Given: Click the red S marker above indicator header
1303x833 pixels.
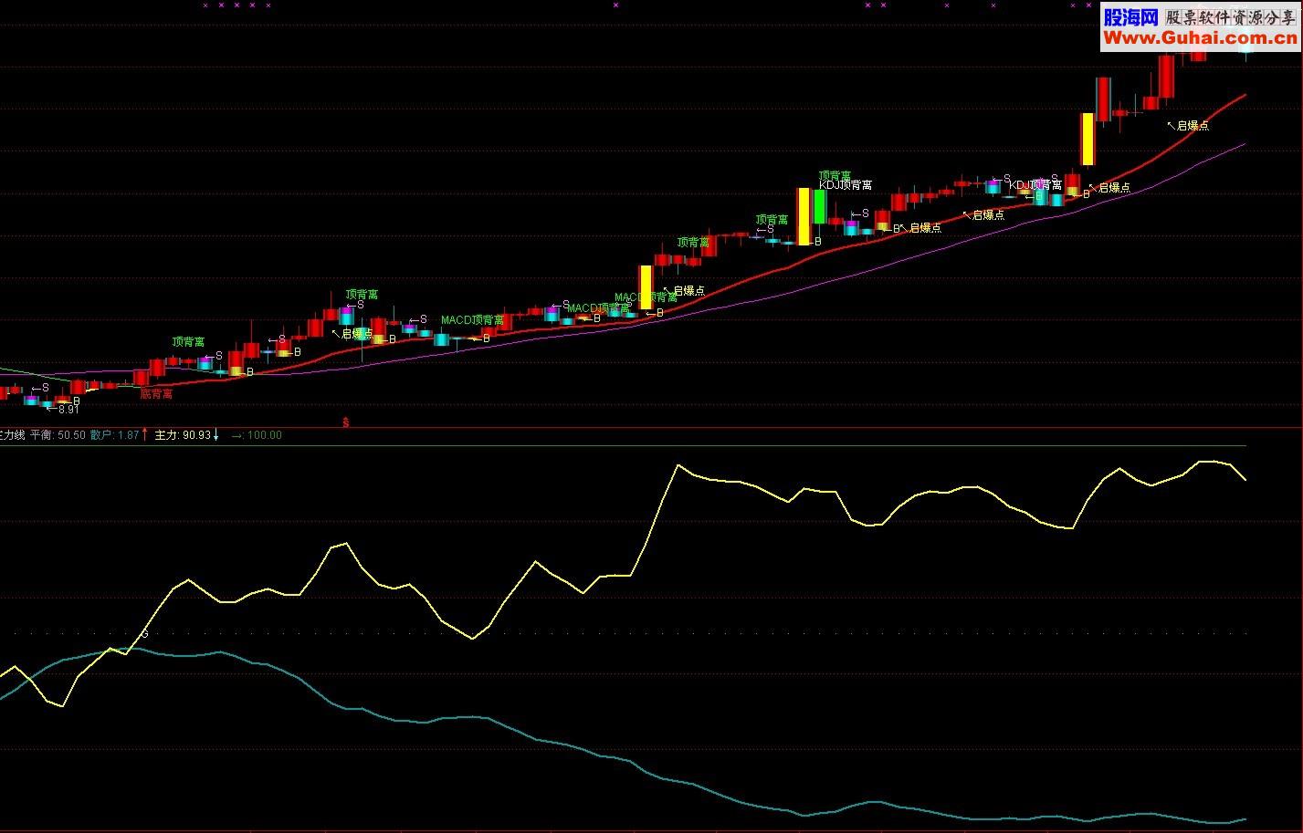Looking at the screenshot, I should point(346,422).
